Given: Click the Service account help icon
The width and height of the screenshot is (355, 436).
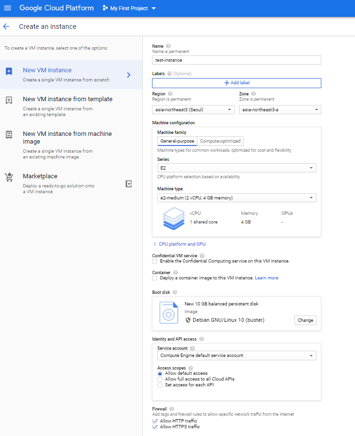Looking at the screenshot, I should click(192, 348).
